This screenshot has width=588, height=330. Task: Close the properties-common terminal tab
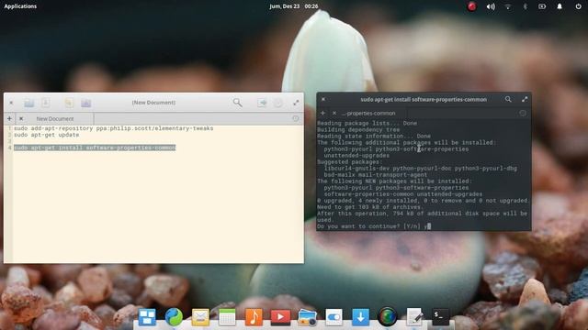(334, 113)
